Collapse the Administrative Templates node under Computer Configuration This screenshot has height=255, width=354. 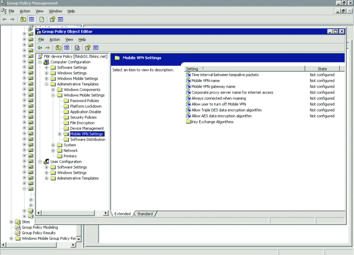(x=47, y=84)
